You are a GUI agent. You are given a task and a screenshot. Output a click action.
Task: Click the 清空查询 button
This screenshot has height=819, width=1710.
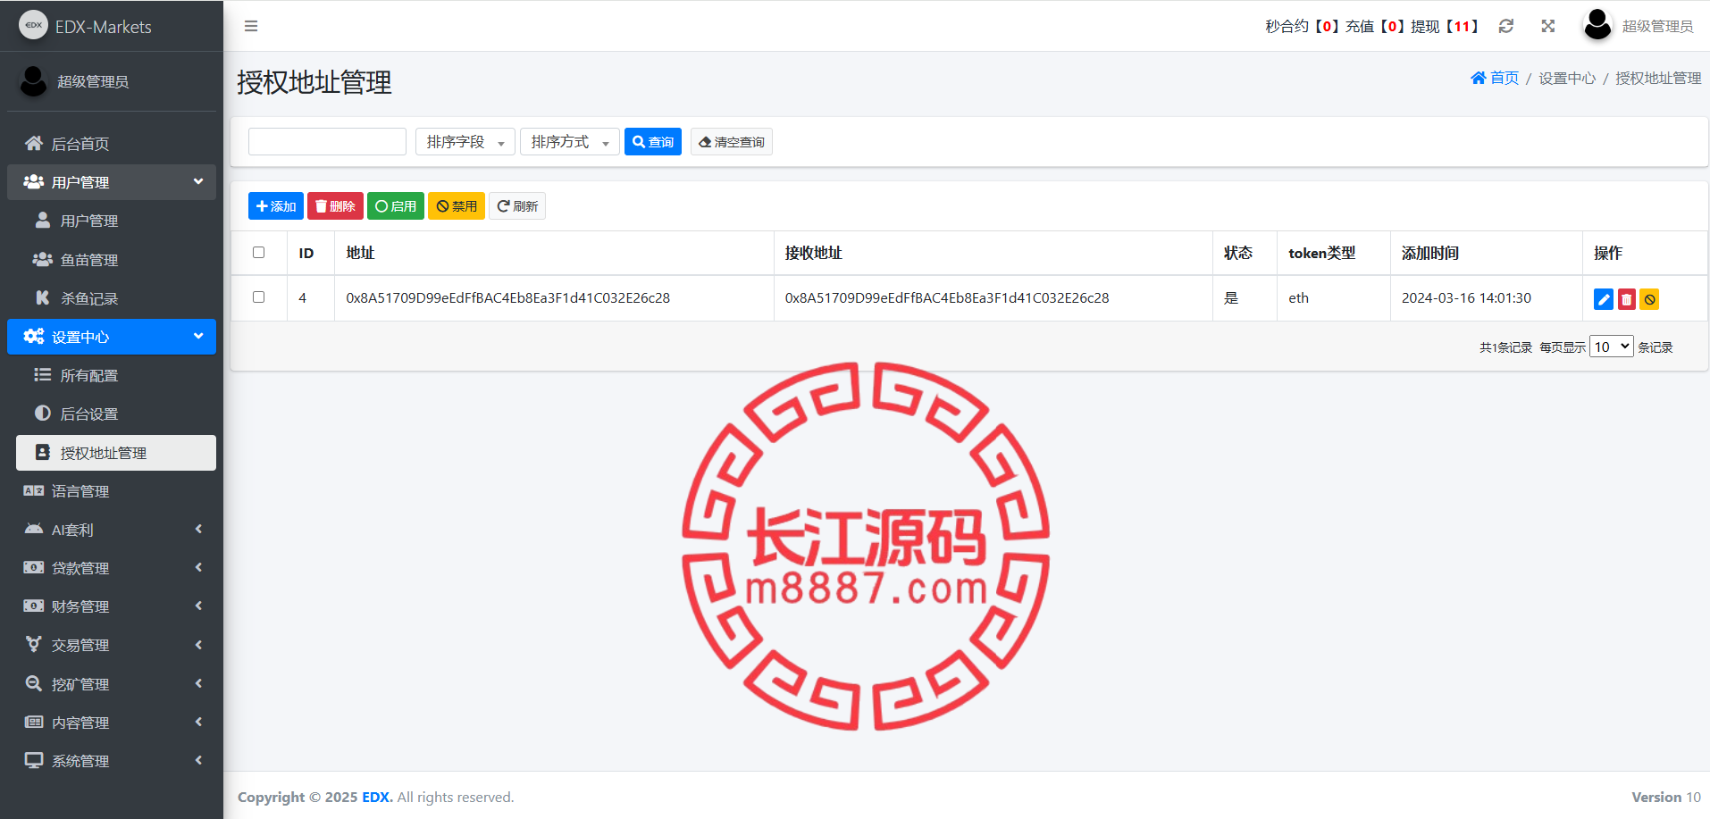(732, 142)
